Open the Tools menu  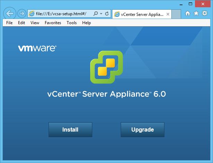[x=71, y=23]
